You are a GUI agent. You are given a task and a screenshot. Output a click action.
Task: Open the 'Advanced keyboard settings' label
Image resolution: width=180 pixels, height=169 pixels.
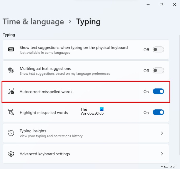[45, 154]
